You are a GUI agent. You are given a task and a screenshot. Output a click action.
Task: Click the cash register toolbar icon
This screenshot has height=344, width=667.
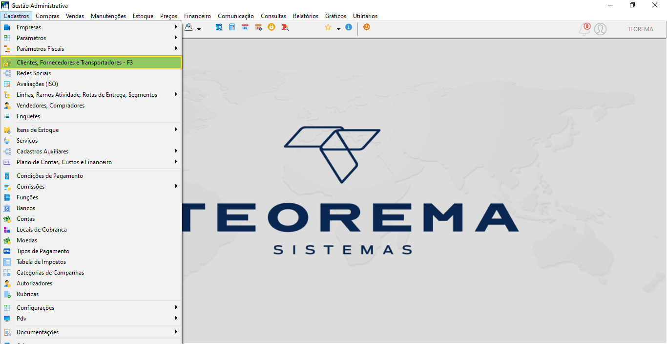[189, 27]
